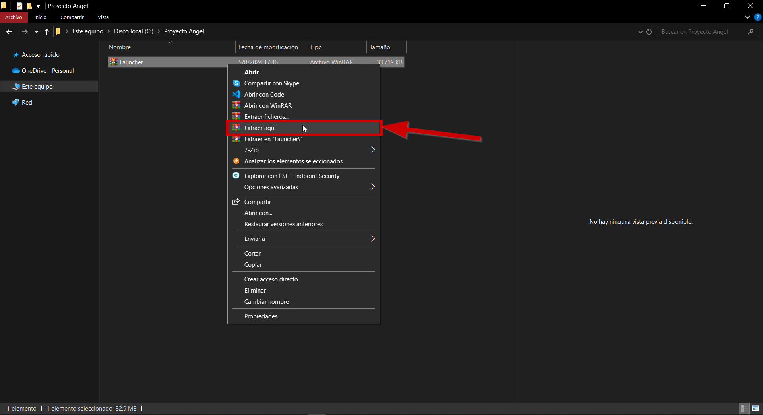Open the address bar history dropdown
The width and height of the screenshot is (763, 415).
(x=640, y=31)
